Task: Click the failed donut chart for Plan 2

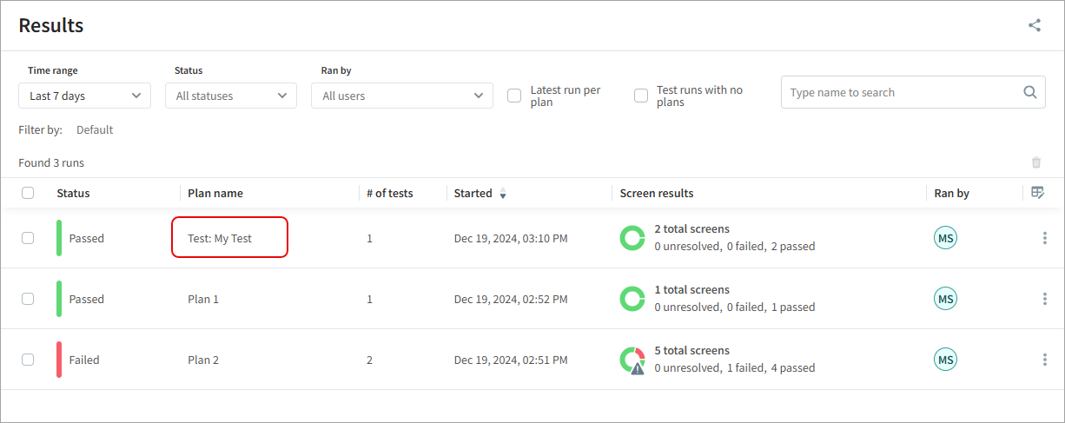Action: click(x=632, y=360)
